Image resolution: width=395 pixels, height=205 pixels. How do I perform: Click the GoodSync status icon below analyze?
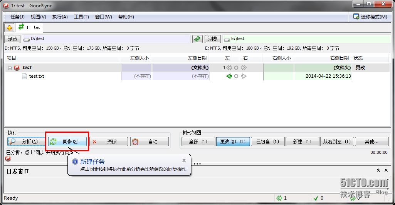[8, 158]
